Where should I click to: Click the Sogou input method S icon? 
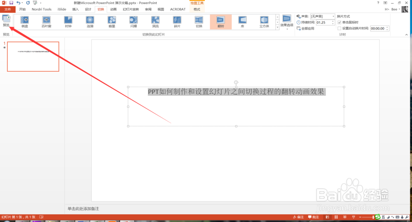[x=377, y=217]
